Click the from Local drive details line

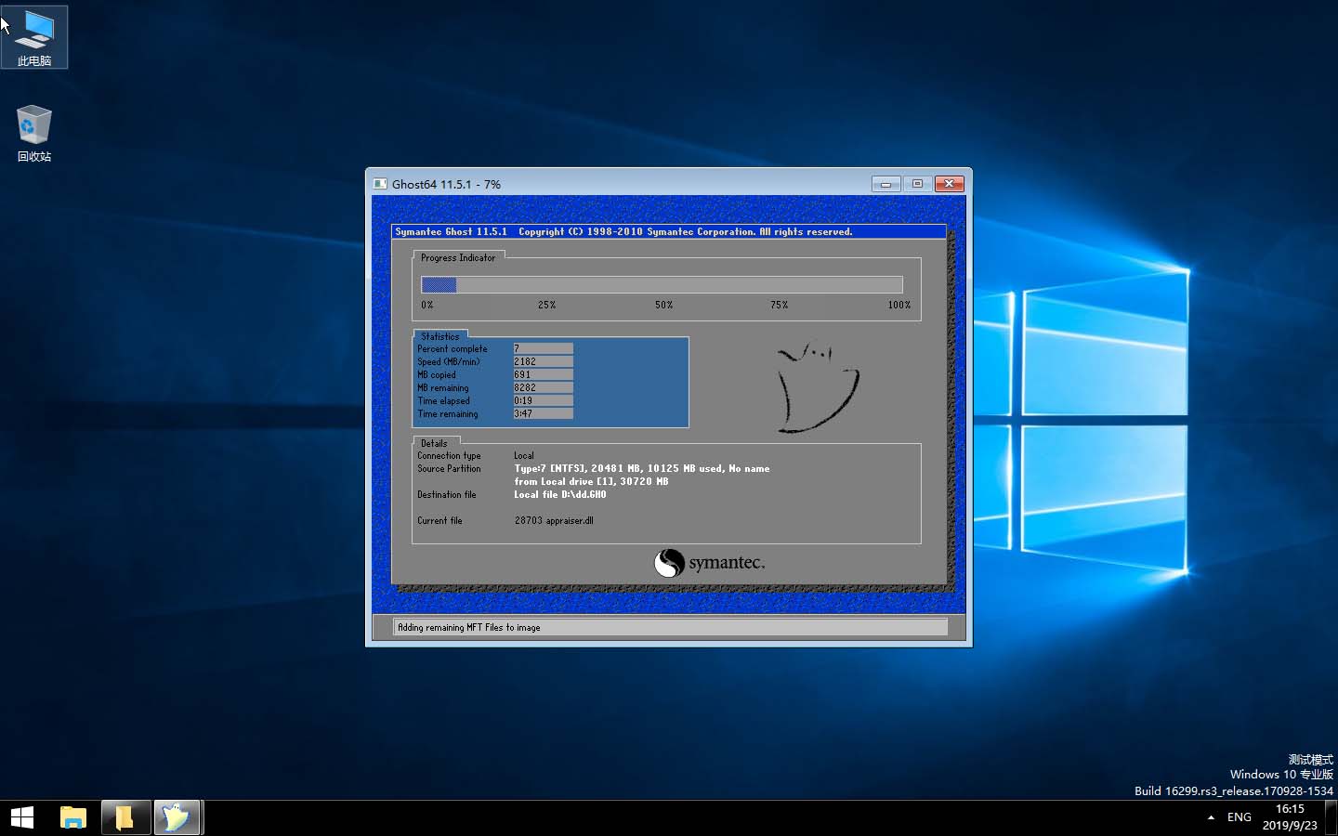point(591,481)
